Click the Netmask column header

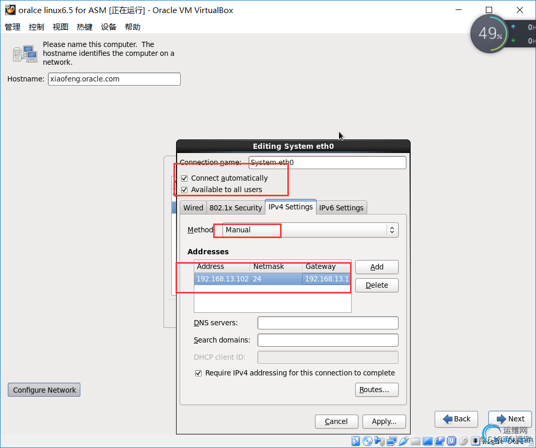click(x=276, y=266)
